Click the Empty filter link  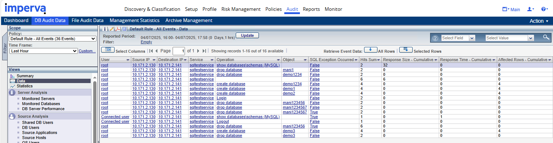[x=146, y=42]
